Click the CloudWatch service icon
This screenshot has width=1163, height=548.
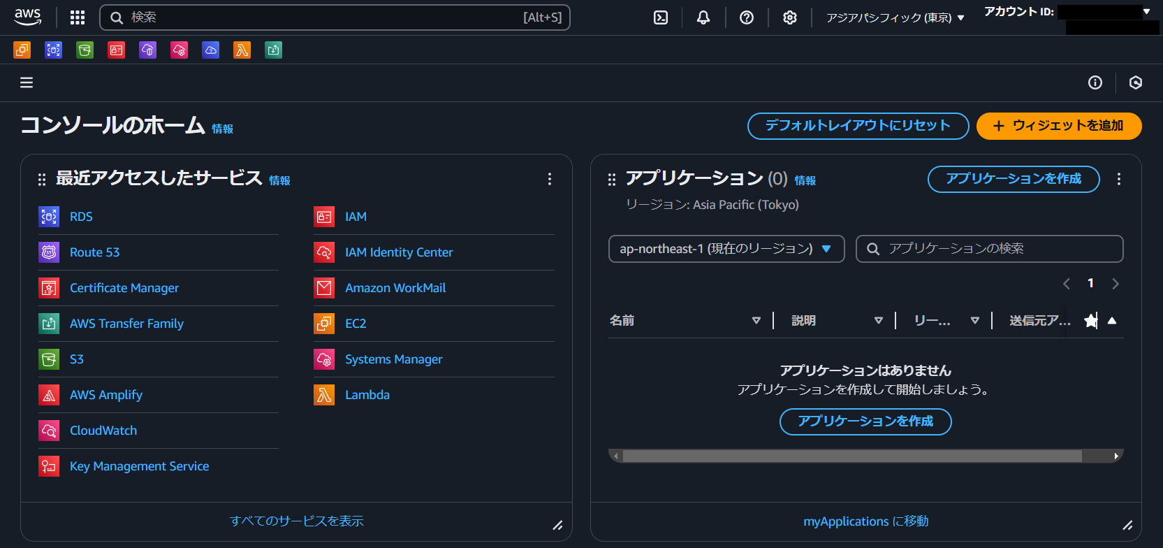click(x=49, y=431)
